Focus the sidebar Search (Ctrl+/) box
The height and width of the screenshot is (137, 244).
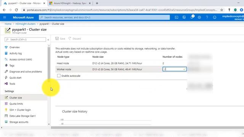point(26,40)
